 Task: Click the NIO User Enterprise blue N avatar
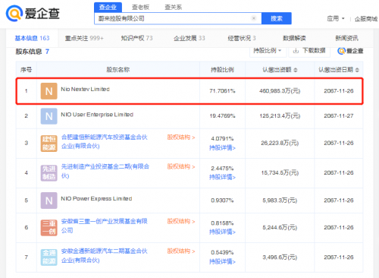[49, 116]
